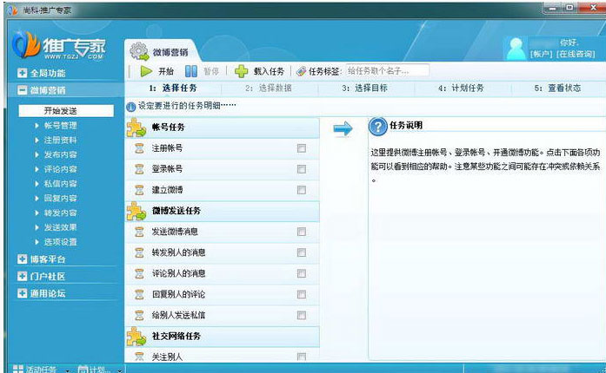606x373 pixels.
Task: Open 注册资料 in the sidebar
Action: pyautogui.click(x=60, y=140)
